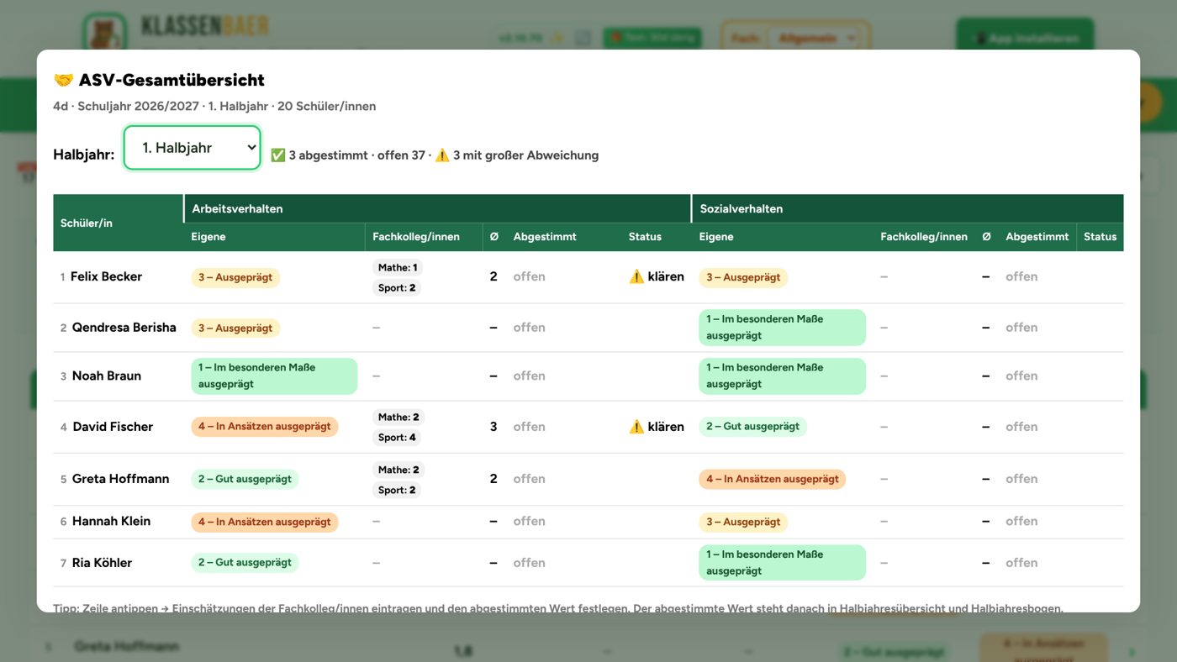
Task: Open the Halbjahr dropdown
Action: (193, 148)
